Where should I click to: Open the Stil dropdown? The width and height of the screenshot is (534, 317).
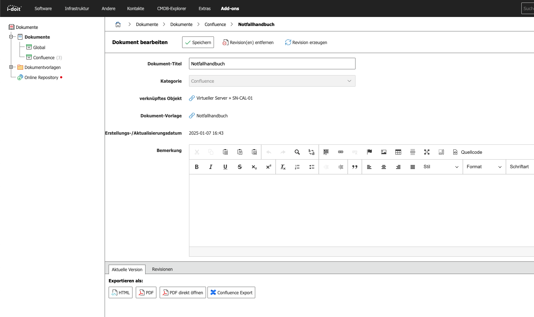(x=441, y=167)
